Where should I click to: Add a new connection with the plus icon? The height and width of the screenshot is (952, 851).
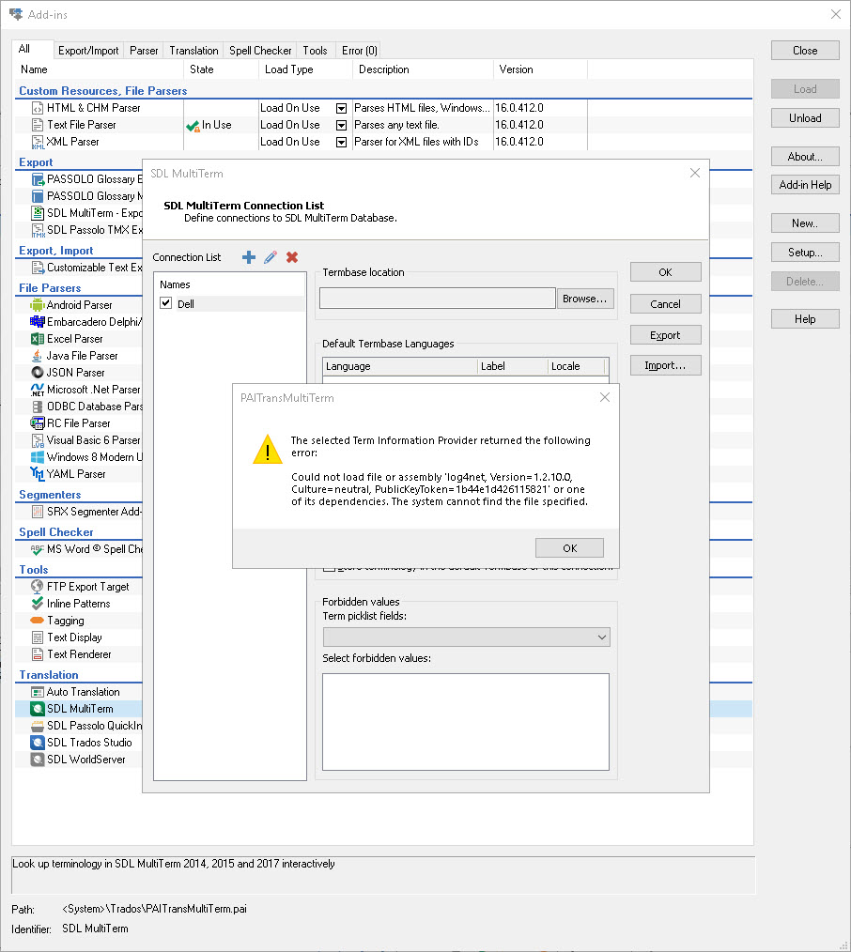coord(249,257)
